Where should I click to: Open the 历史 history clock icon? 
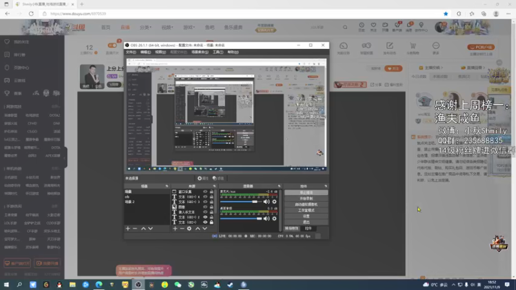pyautogui.click(x=361, y=27)
